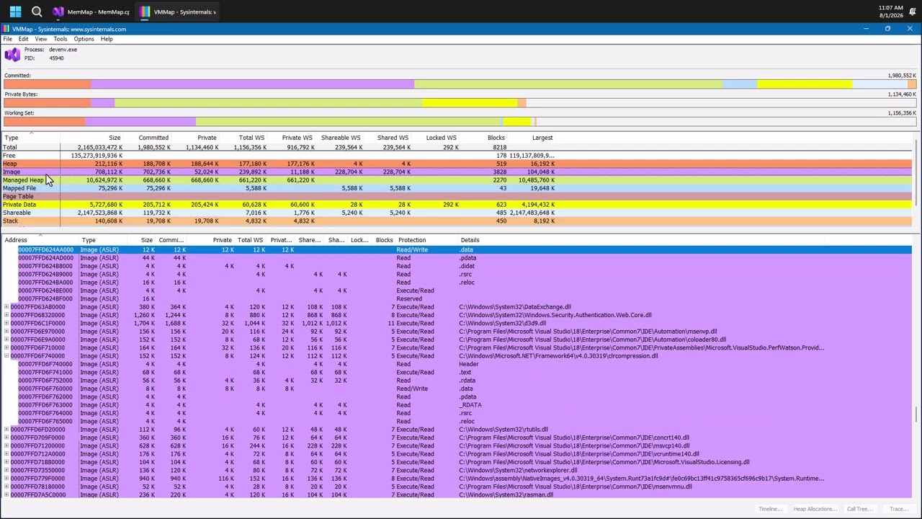
Task: Expand the coloader80.dll address row
Action: pos(6,340)
